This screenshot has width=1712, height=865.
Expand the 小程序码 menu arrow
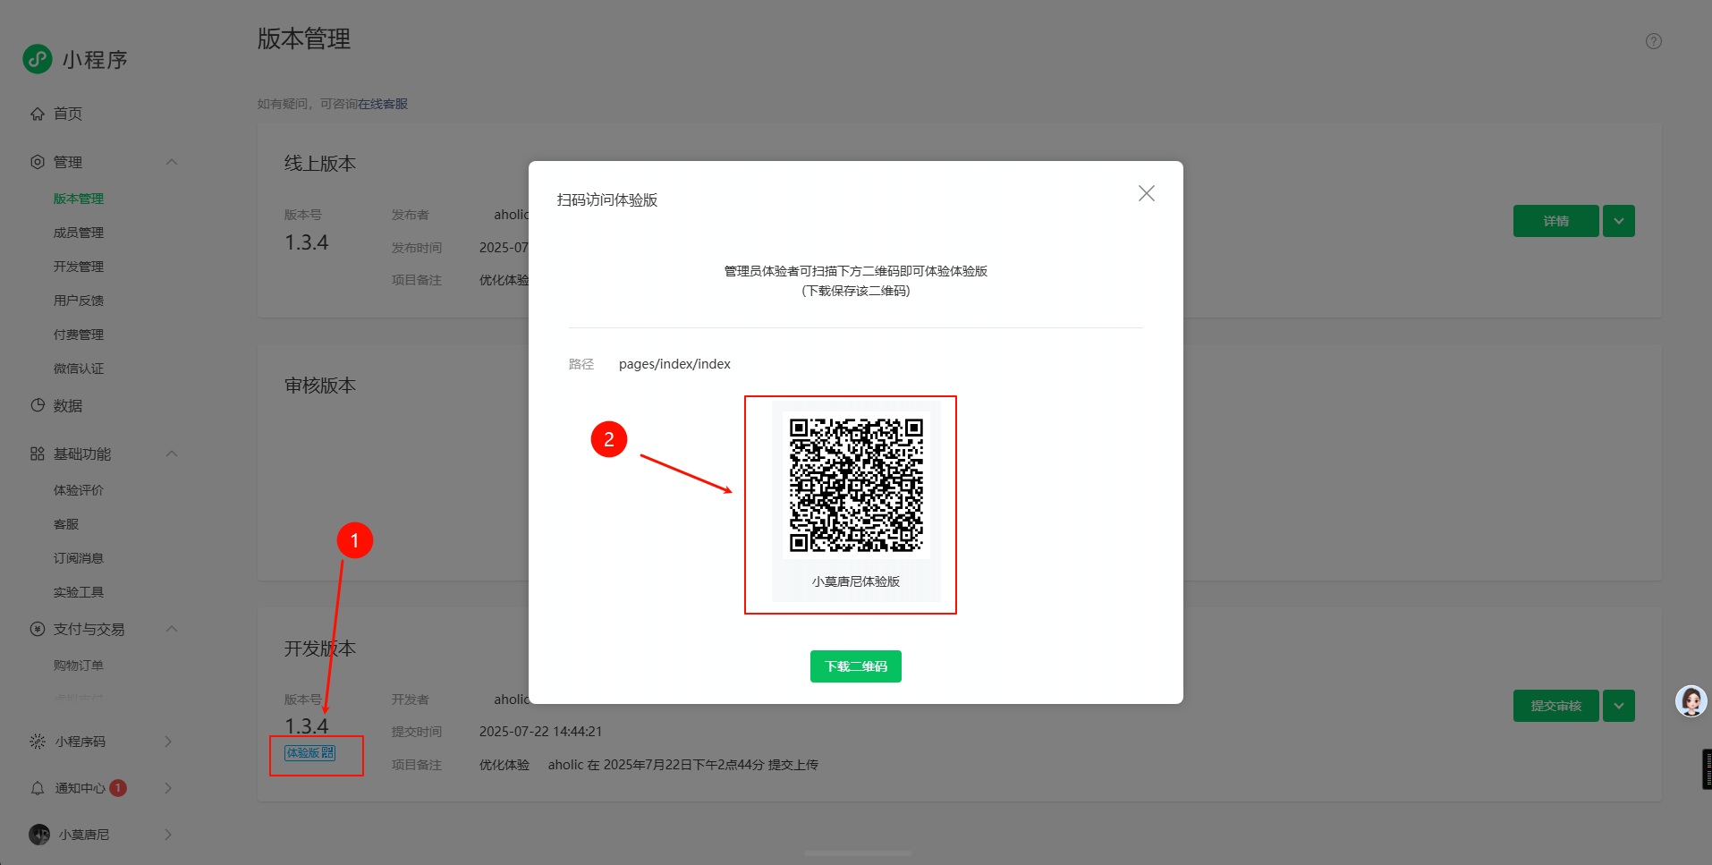(x=168, y=742)
